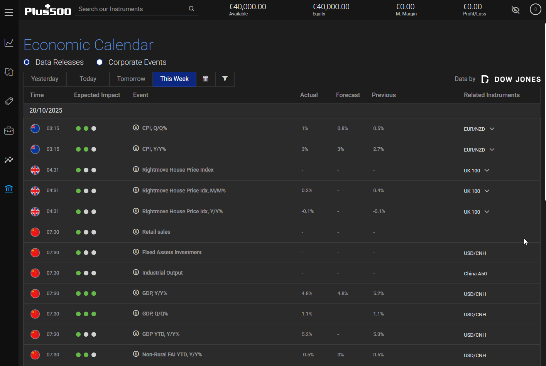Screen dimensions: 546x366
Task: Open the funnel filter icon
Action: click(x=225, y=79)
